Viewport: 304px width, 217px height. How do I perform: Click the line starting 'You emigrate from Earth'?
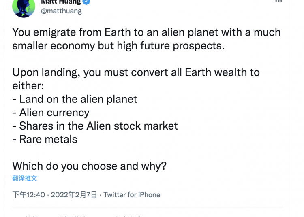[x=146, y=32]
